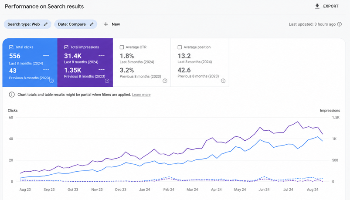The image size is (350, 200).
Task: Click the Sep 23 axis label
Action: [x=49, y=190]
